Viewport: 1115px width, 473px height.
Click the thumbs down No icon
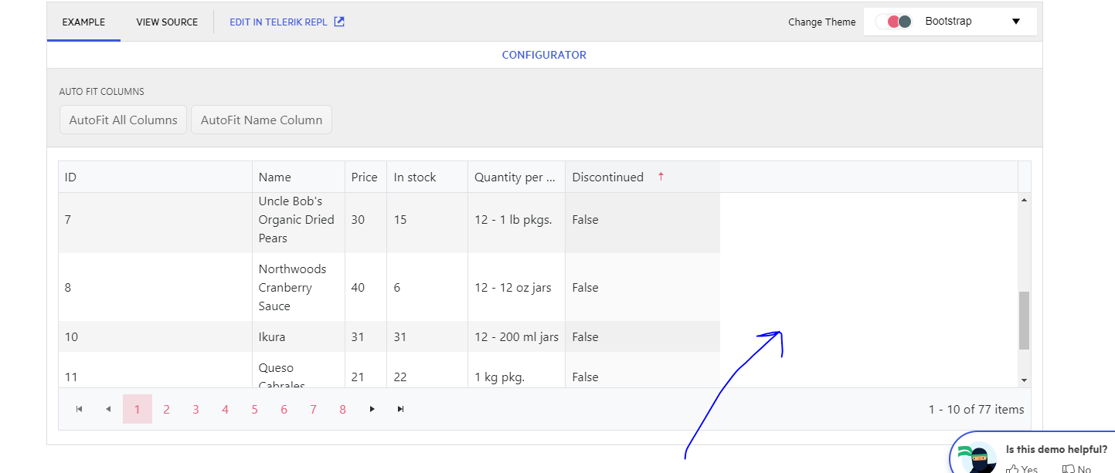coord(1069,468)
